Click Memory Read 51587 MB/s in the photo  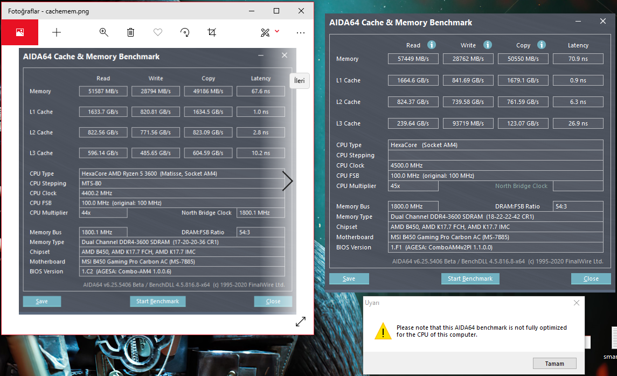coord(103,91)
